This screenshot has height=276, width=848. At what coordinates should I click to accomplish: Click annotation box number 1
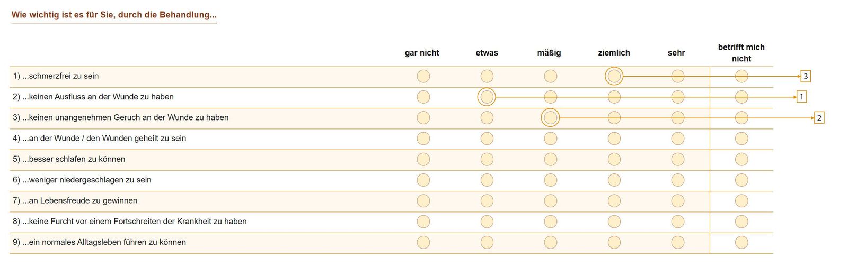[x=801, y=97]
